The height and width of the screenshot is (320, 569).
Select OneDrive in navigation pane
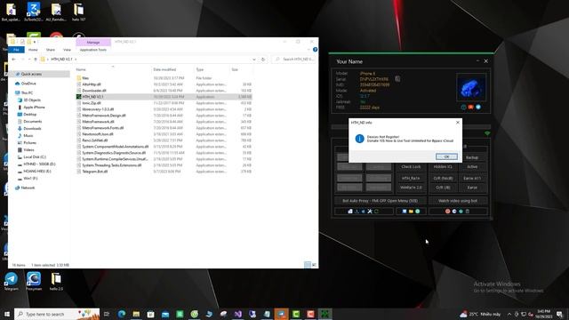[28, 84]
